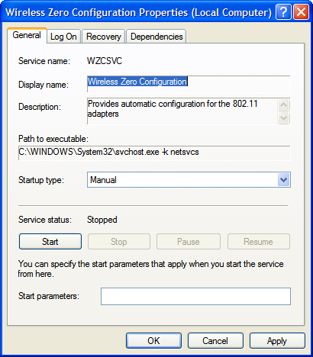Dismiss the dialog with Cancel
This screenshot has width=313, height=357.
pos(215,340)
